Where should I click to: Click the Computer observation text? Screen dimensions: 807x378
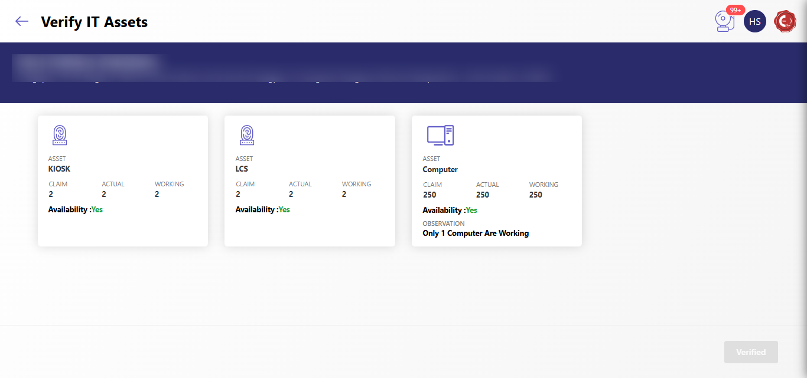pos(476,234)
